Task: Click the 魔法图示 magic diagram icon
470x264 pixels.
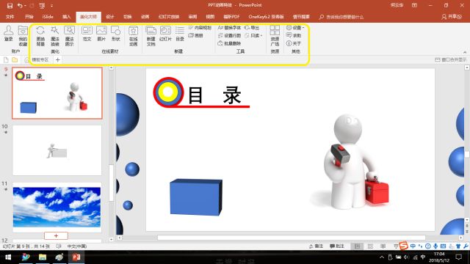Action: (x=69, y=36)
